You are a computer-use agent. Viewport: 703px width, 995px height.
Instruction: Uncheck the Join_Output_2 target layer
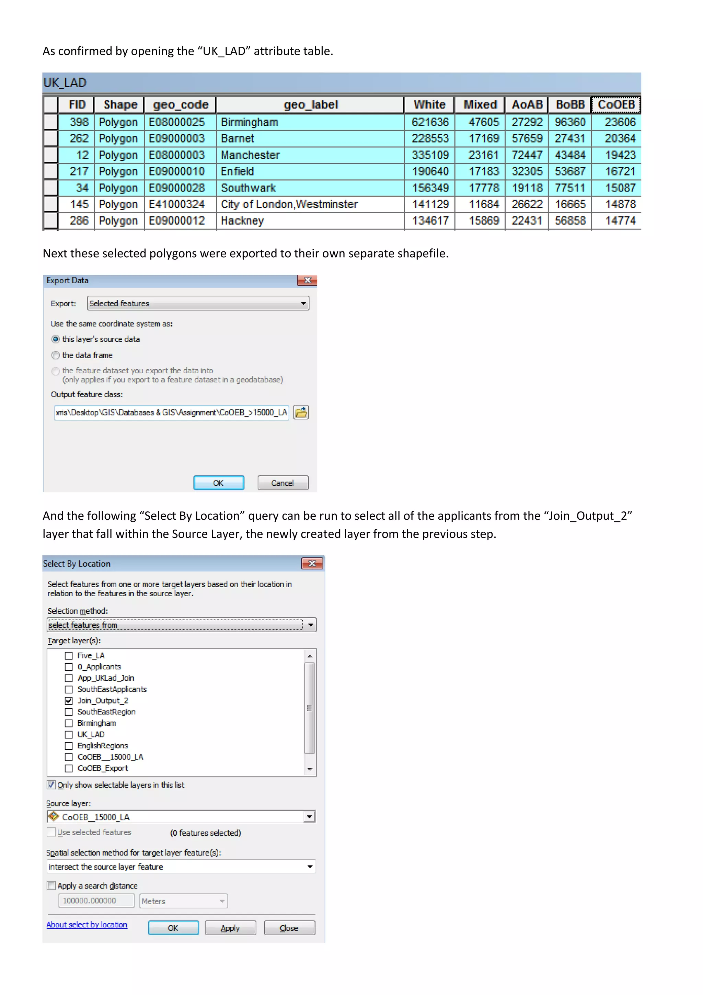click(68, 701)
